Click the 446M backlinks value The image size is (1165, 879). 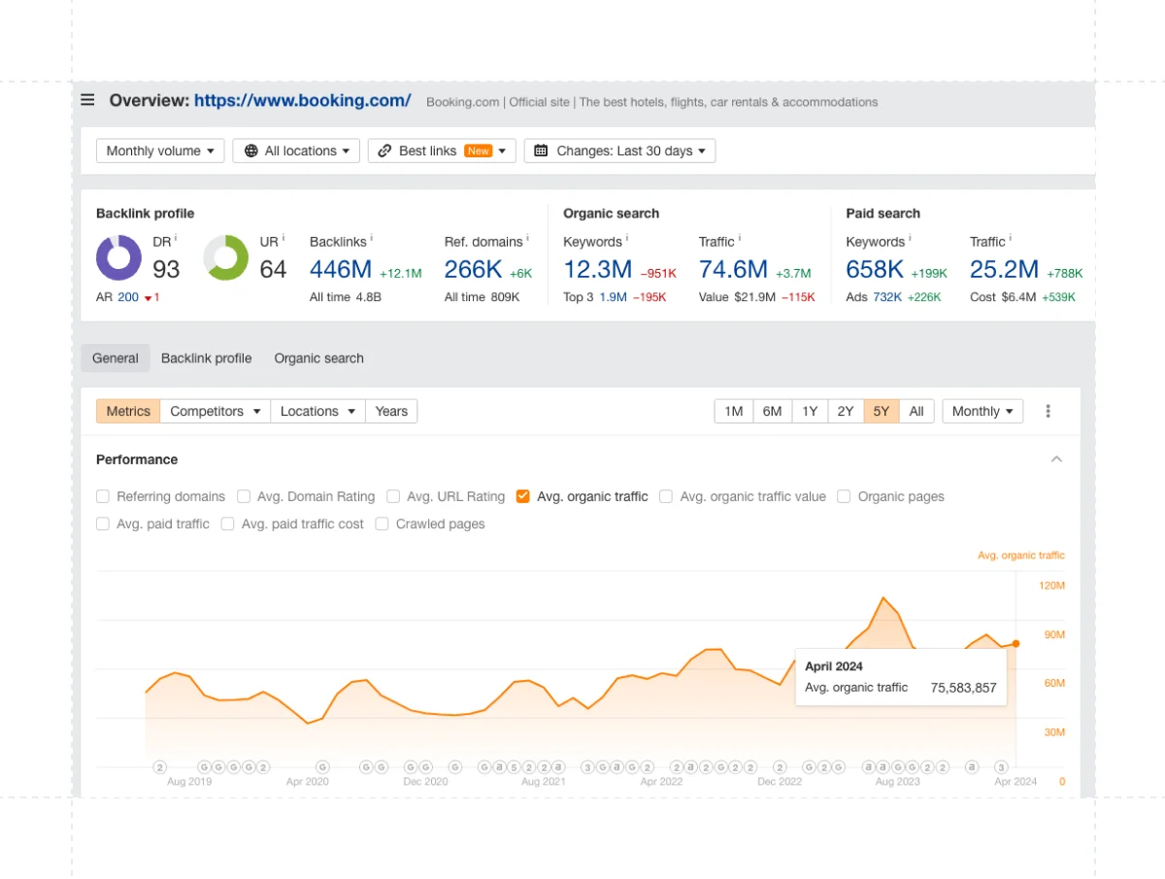[x=341, y=269]
